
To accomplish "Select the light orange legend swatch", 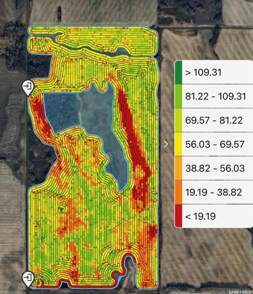I will (x=178, y=168).
